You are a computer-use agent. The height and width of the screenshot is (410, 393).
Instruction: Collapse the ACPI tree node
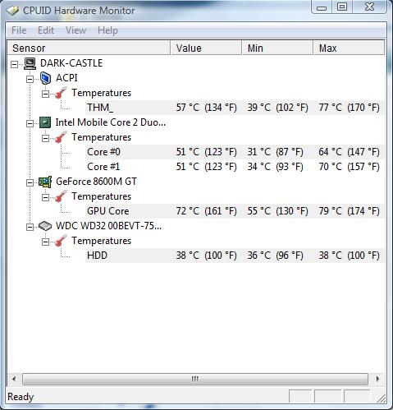tap(30, 79)
